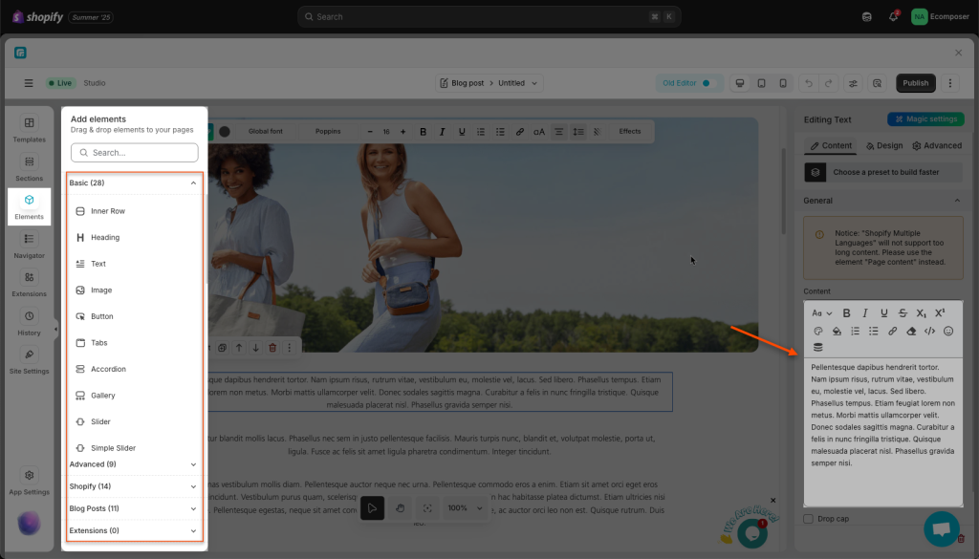The height and width of the screenshot is (559, 979).
Task: Click the elements Search field
Action: pyautogui.click(x=134, y=152)
